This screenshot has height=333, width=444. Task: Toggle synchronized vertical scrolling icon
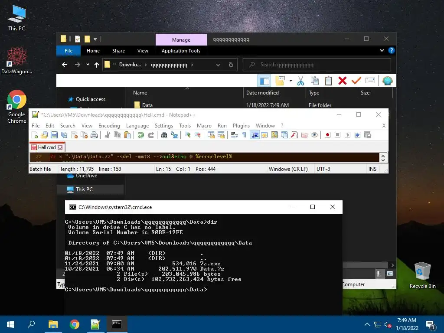[x=211, y=135]
